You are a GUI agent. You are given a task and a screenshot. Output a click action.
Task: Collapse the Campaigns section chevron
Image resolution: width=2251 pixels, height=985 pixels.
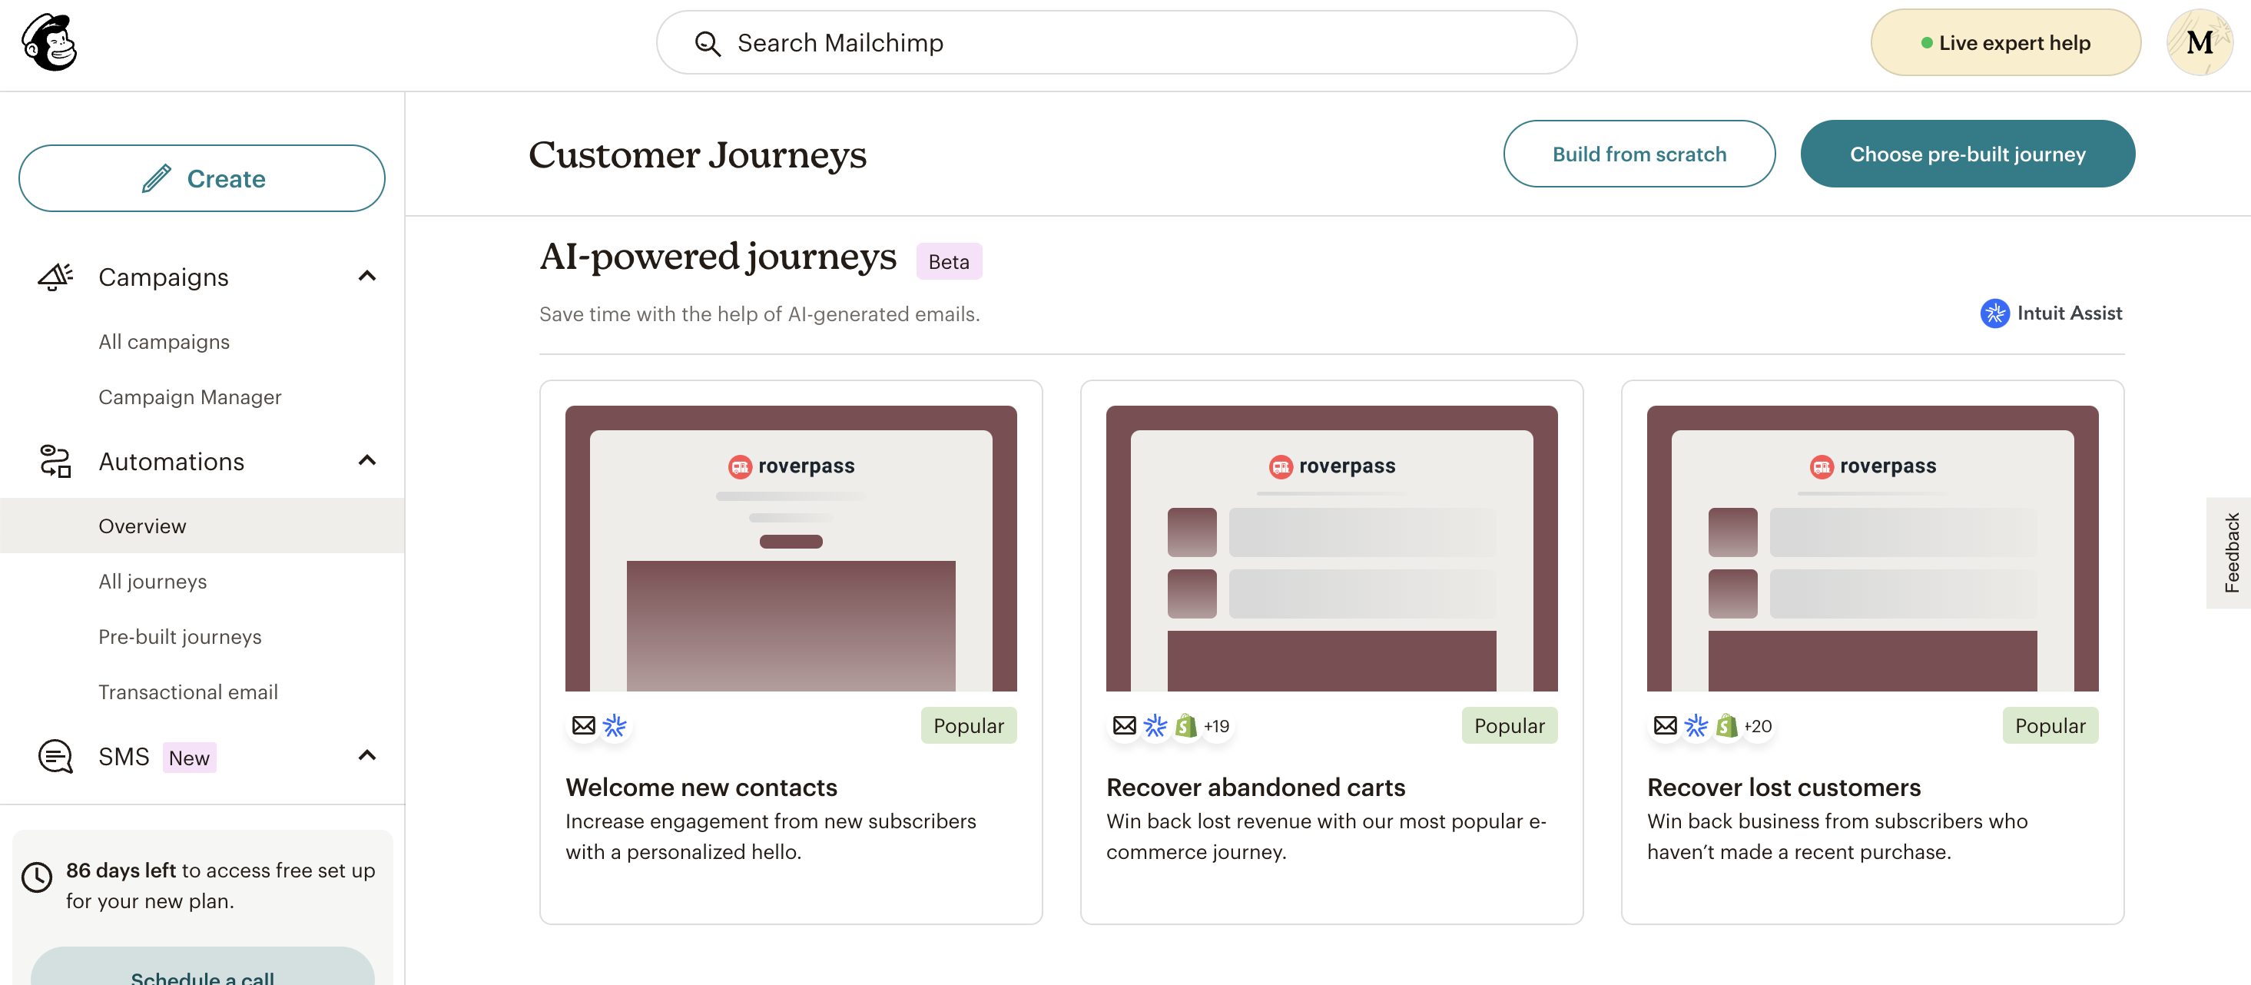pos(367,276)
